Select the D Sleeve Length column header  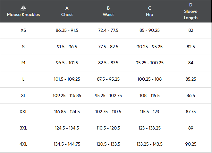[x=191, y=12]
